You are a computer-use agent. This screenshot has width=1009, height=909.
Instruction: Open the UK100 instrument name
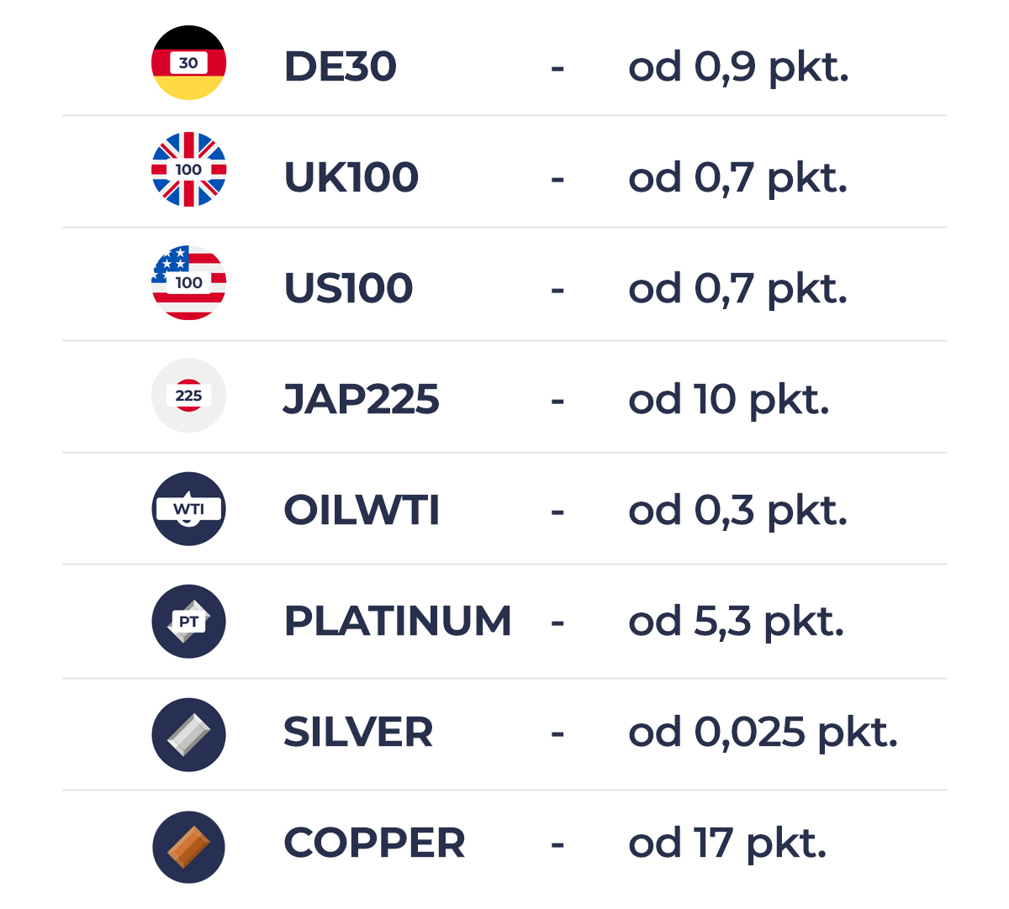point(351,177)
